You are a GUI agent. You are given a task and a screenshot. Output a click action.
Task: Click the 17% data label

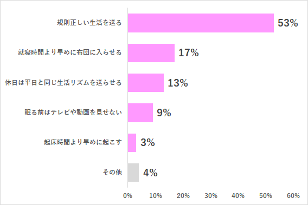[189, 52]
